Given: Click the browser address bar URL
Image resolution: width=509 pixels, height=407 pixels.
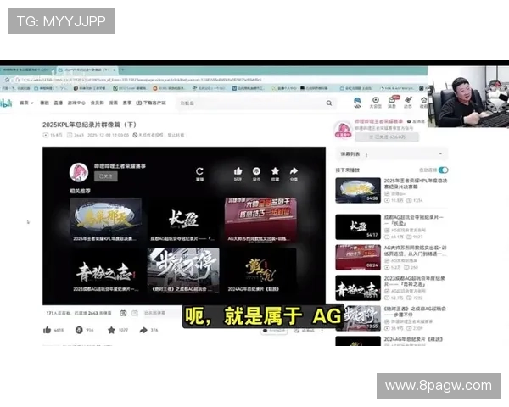Looking at the screenshot, I should click(142, 80).
